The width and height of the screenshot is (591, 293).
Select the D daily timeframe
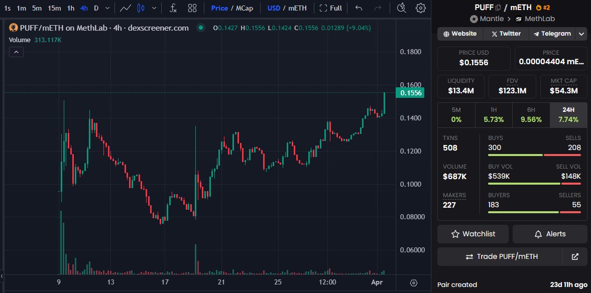pyautogui.click(x=96, y=8)
